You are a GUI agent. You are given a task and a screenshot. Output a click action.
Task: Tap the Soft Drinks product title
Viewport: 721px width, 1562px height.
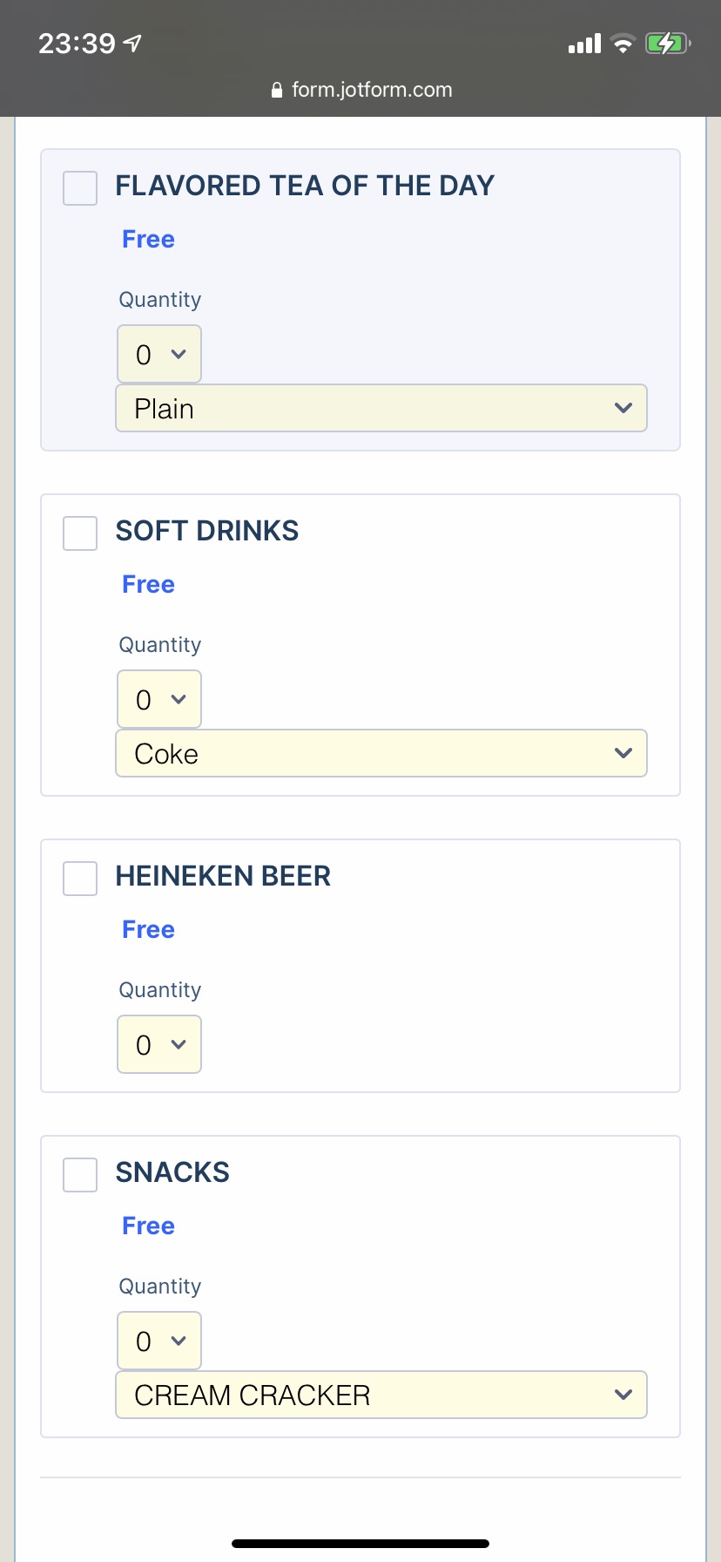coord(207,531)
